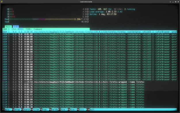Click the Mem usage bar

(x=47, y=19)
